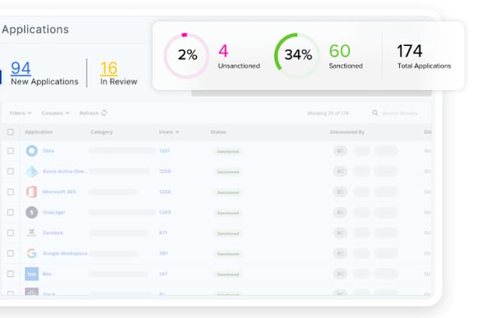Screen dimensions: 477x318
Task: Check the Azure Active Directory row checkbox
Action: (x=11, y=171)
